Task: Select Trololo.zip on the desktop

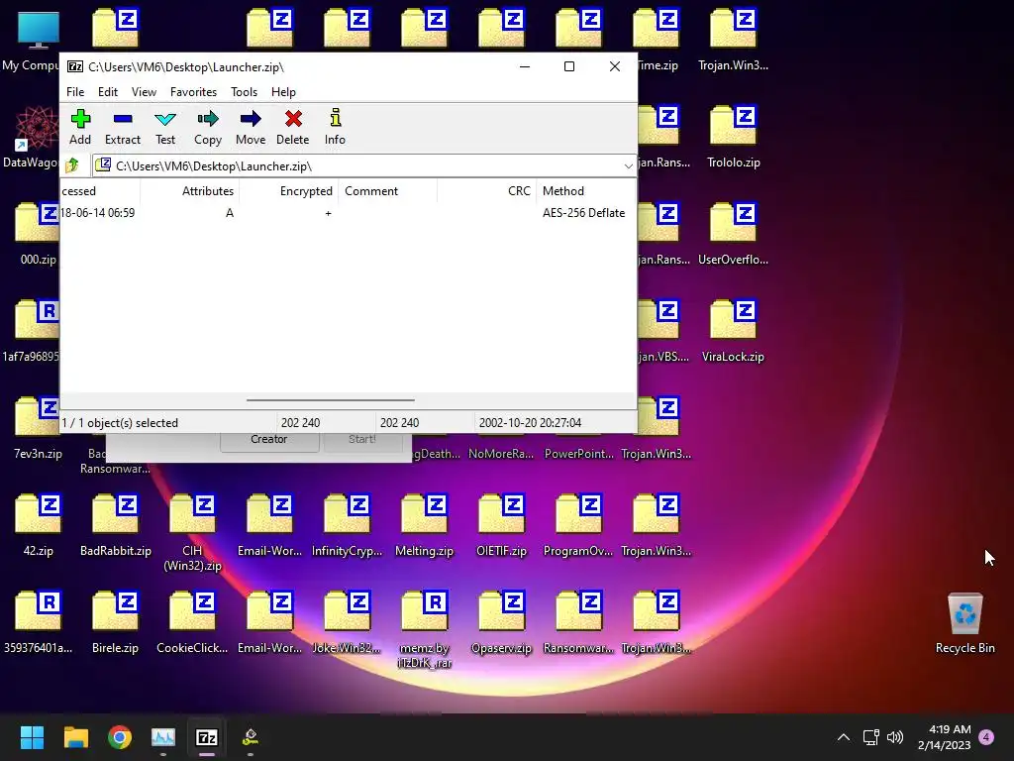Action: pos(734,138)
